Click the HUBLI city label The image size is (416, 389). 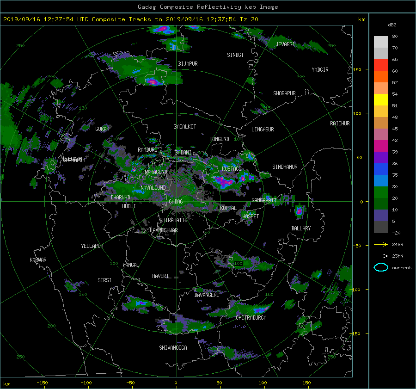(x=129, y=206)
